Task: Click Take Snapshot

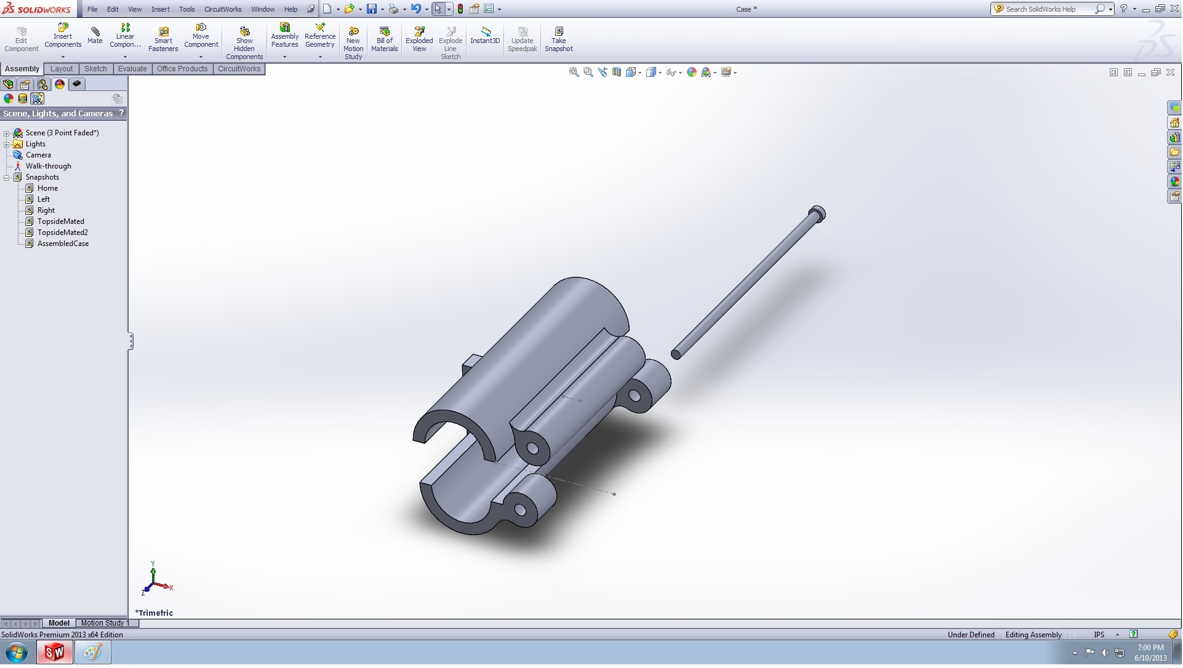Action: 559,39
